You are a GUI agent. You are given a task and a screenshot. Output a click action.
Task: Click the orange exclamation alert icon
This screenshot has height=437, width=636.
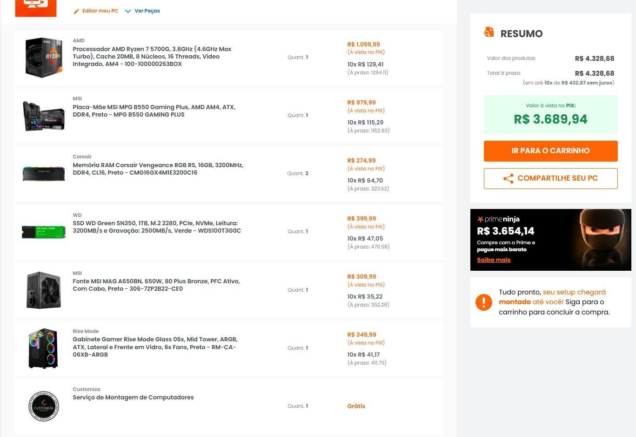click(x=484, y=302)
